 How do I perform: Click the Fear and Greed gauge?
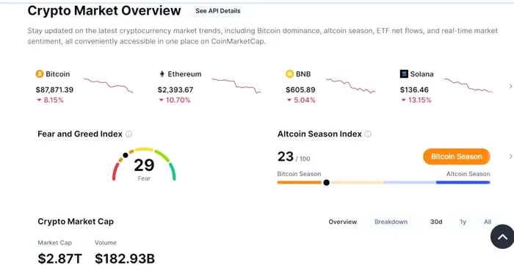click(x=144, y=164)
